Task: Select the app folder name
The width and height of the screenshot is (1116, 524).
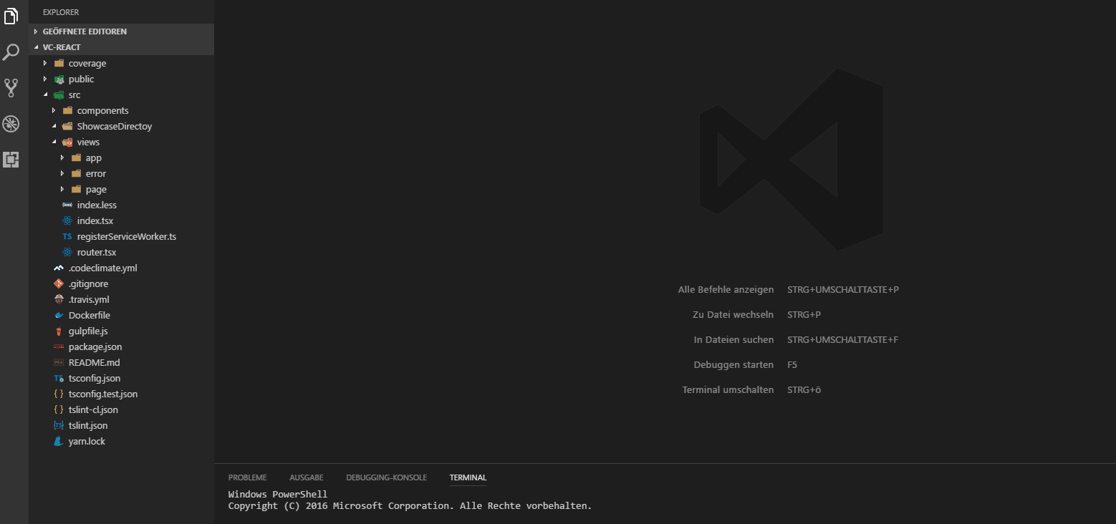Action: [x=94, y=158]
